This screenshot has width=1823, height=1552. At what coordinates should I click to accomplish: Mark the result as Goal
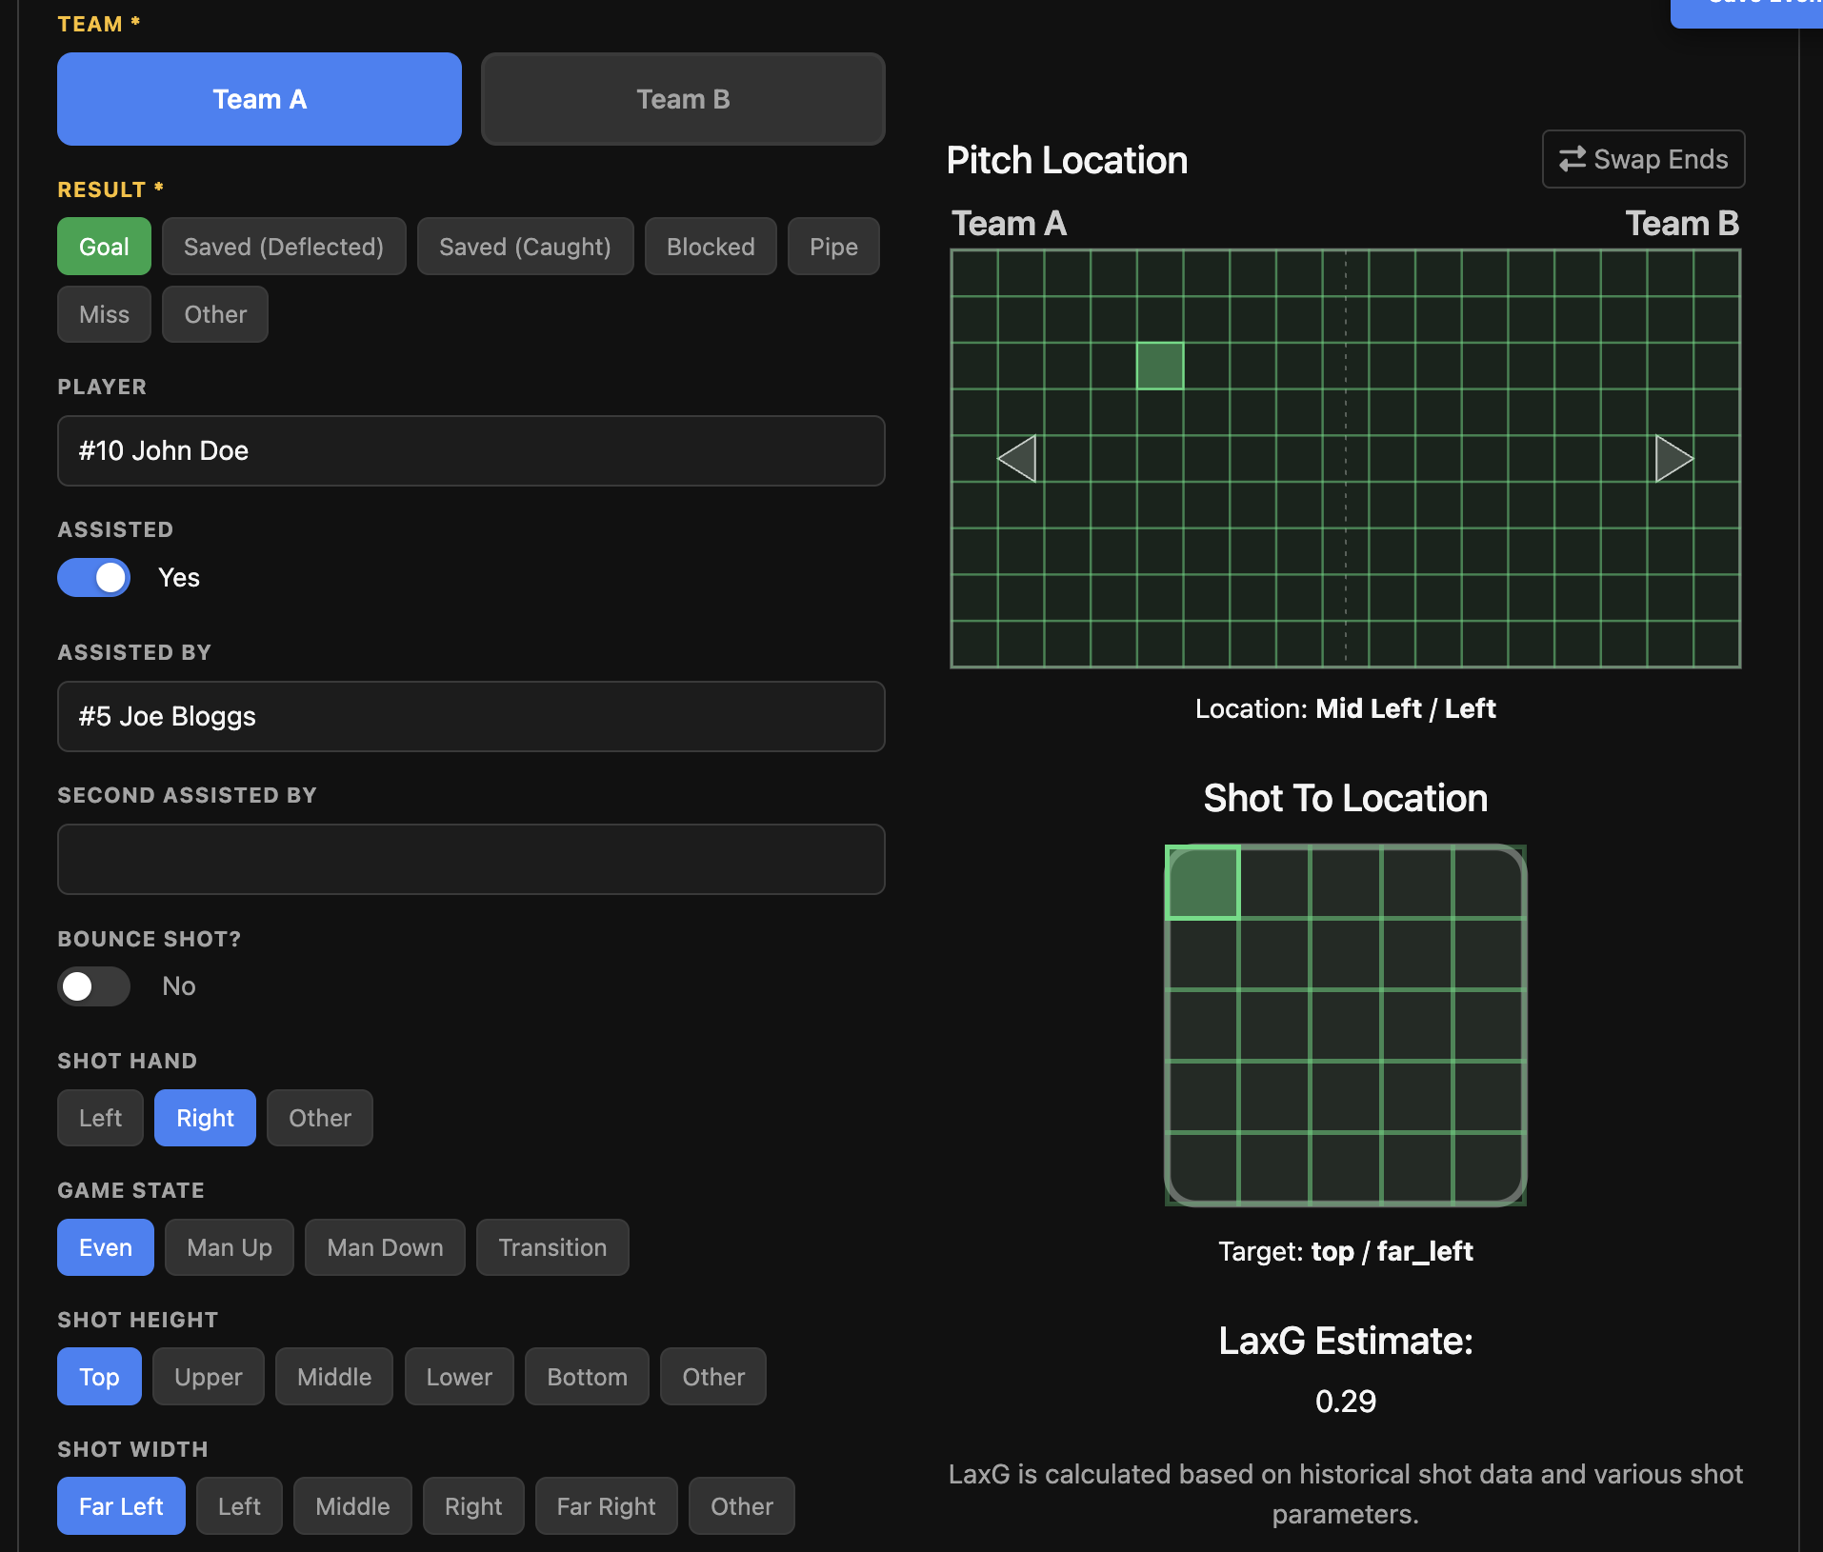(x=104, y=247)
